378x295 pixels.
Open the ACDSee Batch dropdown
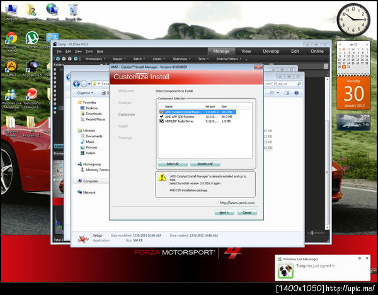pos(139,58)
